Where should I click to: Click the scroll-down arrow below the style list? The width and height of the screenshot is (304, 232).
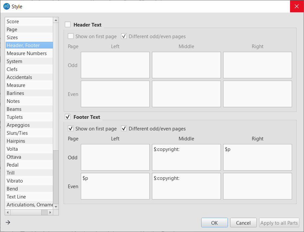[56, 206]
